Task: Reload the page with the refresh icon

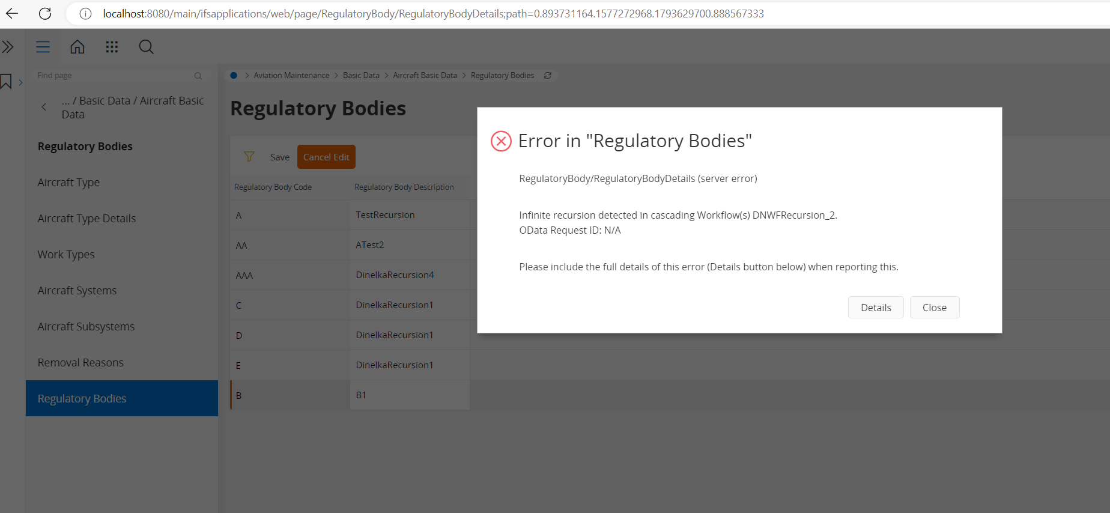Action: click(45, 13)
